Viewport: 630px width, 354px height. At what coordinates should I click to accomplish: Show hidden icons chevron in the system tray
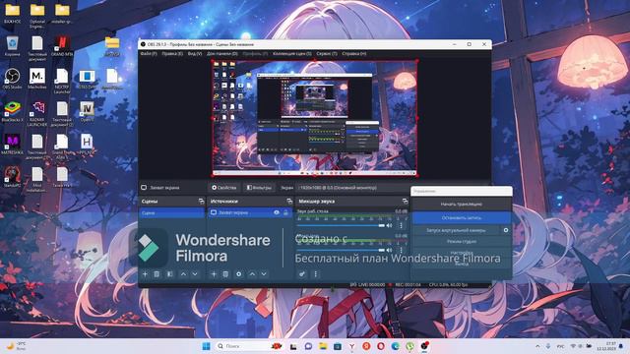click(x=537, y=346)
